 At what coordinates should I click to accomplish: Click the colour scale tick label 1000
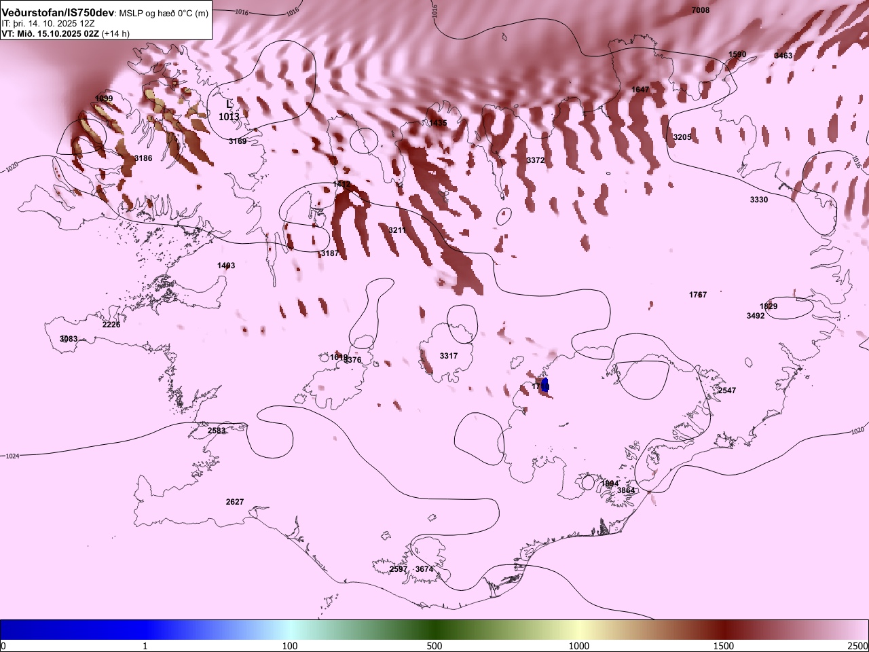[x=579, y=645]
